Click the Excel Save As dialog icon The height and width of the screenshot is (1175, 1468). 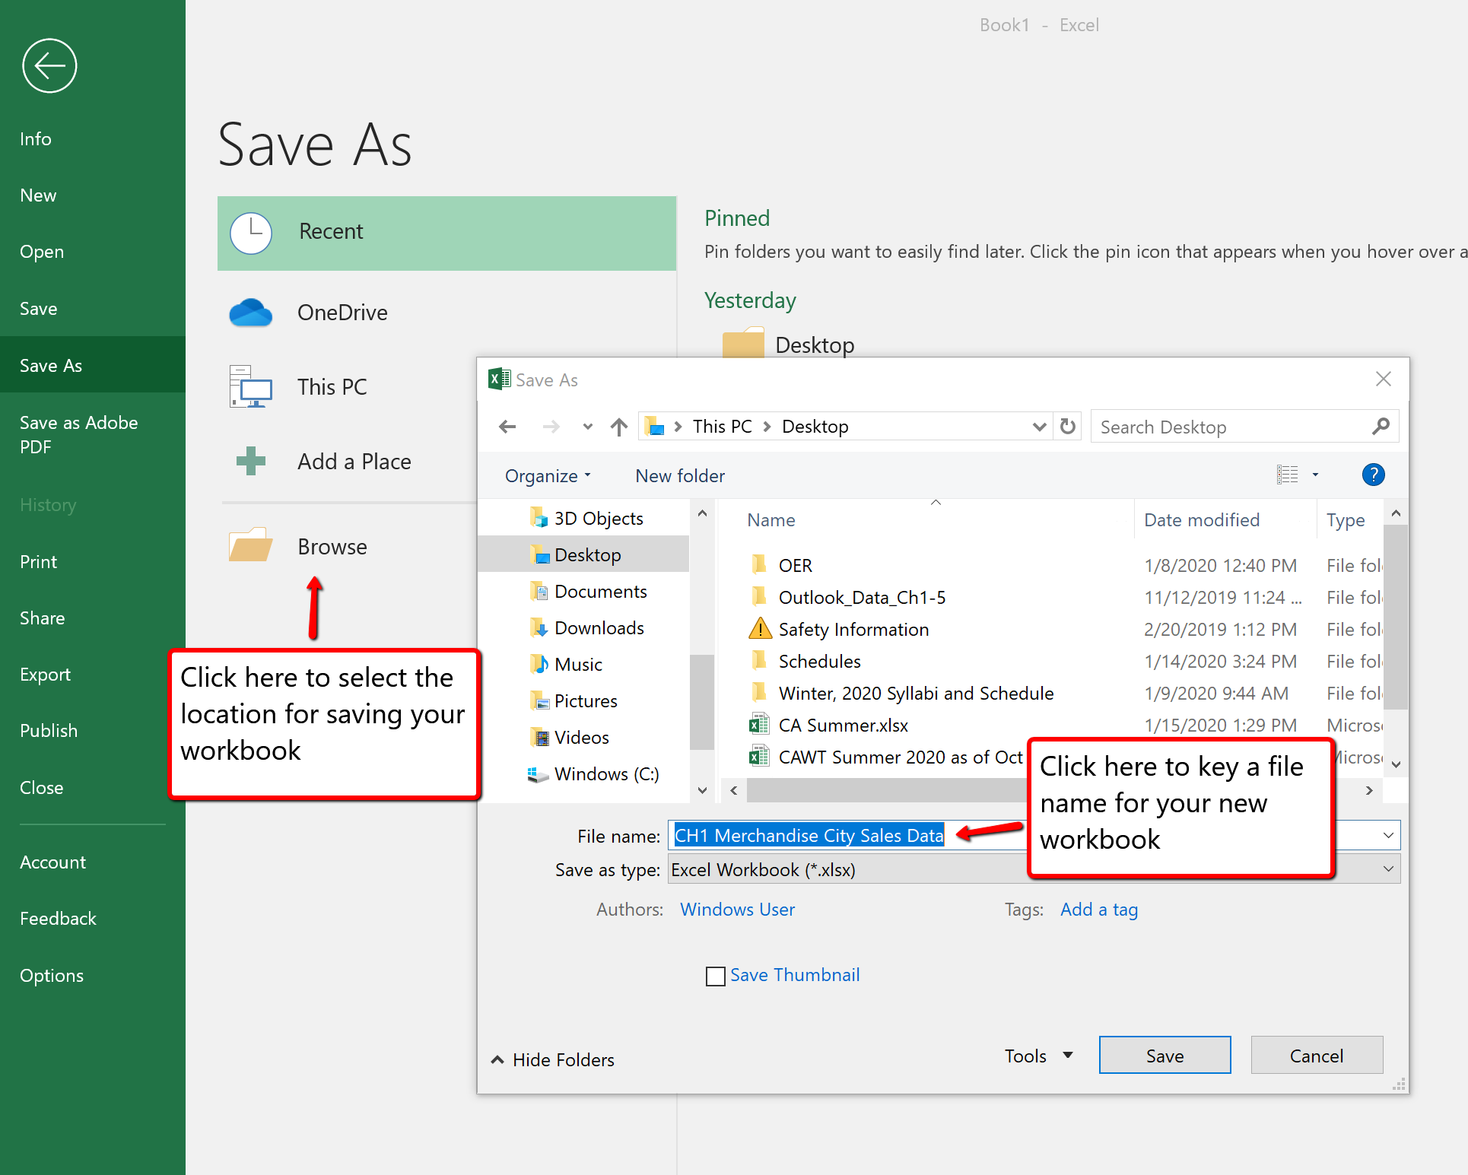(x=497, y=381)
